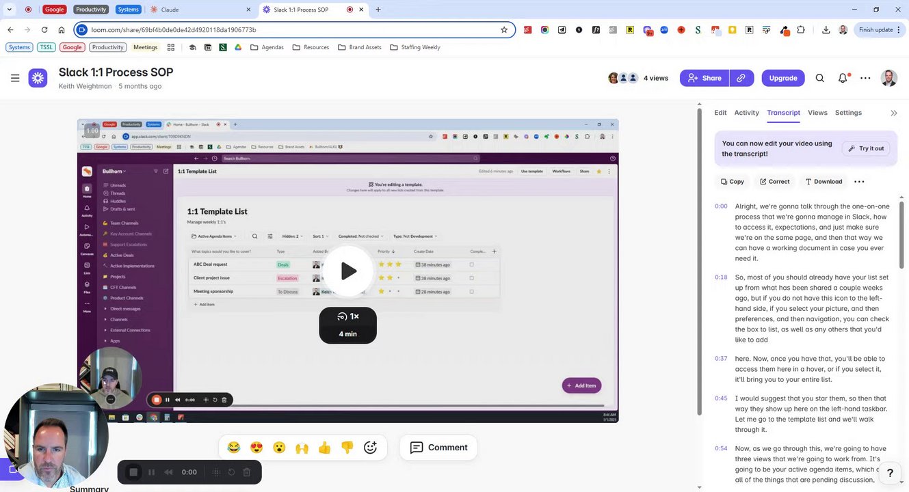The image size is (909, 492).
Task: Download the transcript
Action: tap(824, 182)
